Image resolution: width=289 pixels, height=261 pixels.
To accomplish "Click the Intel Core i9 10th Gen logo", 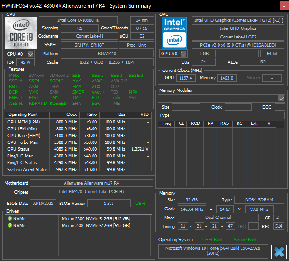I will tap(21, 33).
